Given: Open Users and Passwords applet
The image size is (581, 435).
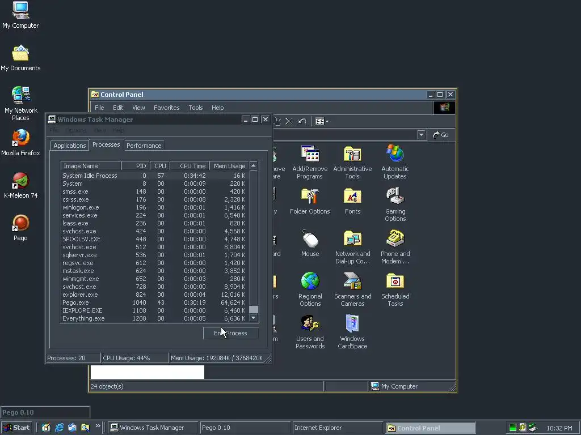Looking at the screenshot, I should click(310, 332).
